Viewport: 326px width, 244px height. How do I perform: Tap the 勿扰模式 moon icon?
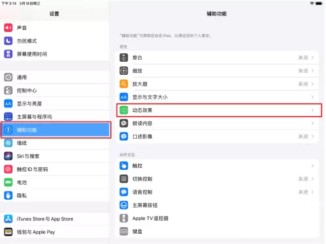[8, 41]
